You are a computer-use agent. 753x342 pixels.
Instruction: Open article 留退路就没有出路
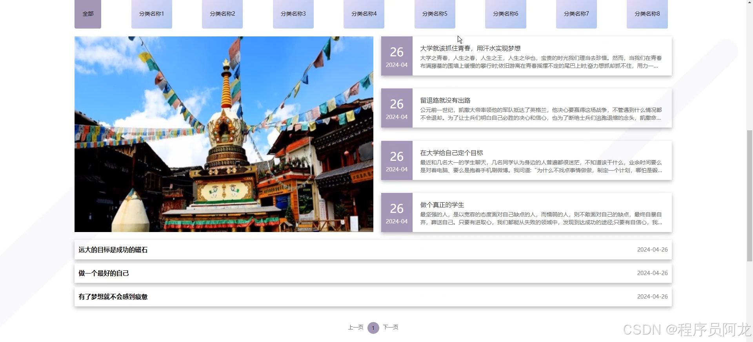[x=445, y=101]
